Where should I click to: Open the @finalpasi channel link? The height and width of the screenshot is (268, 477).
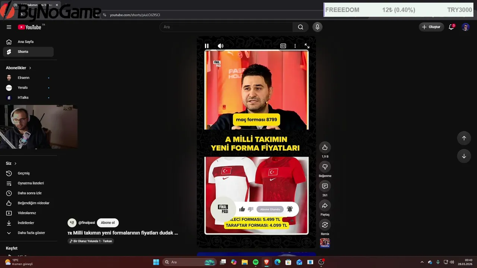click(x=86, y=223)
